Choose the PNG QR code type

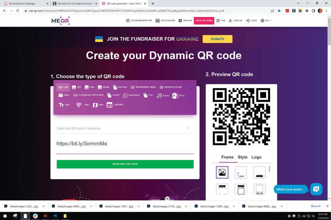(89, 87)
